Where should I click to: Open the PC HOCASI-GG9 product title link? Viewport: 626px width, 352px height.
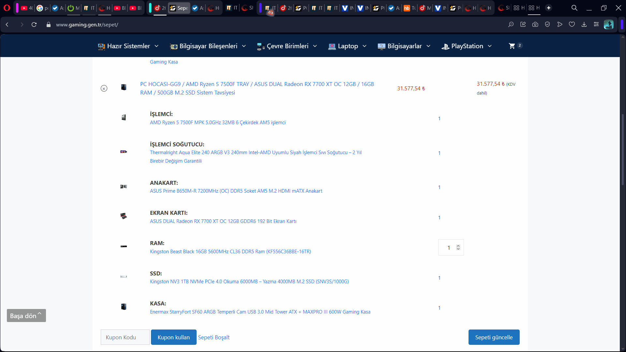point(257,88)
